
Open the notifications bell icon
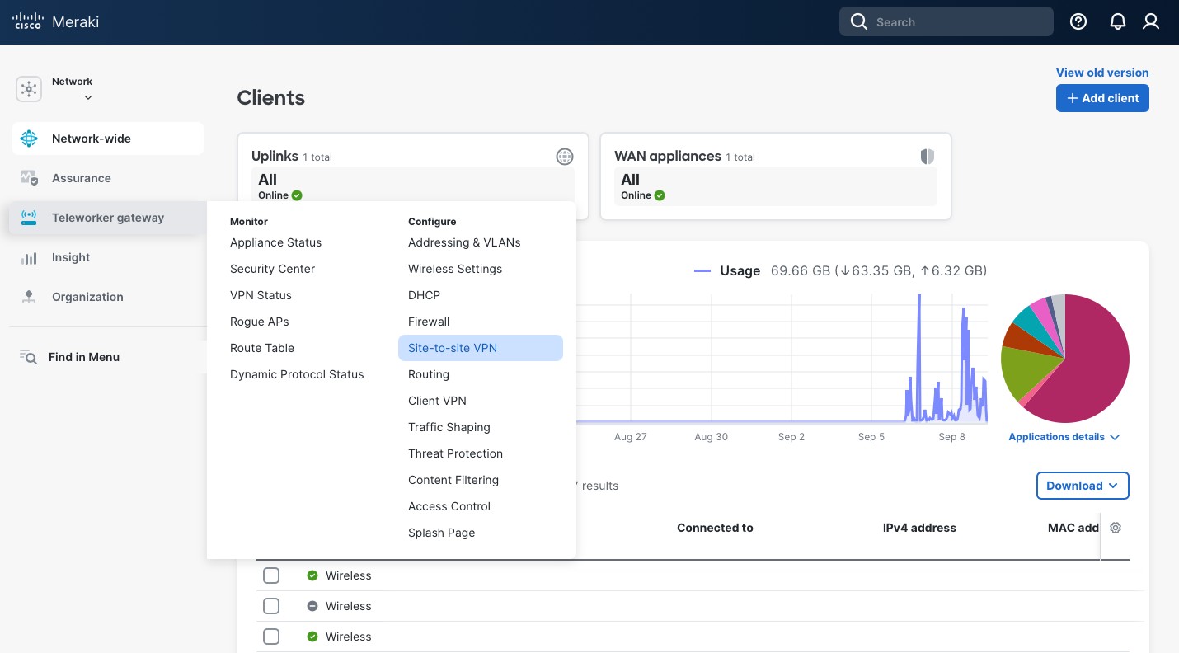click(x=1118, y=22)
